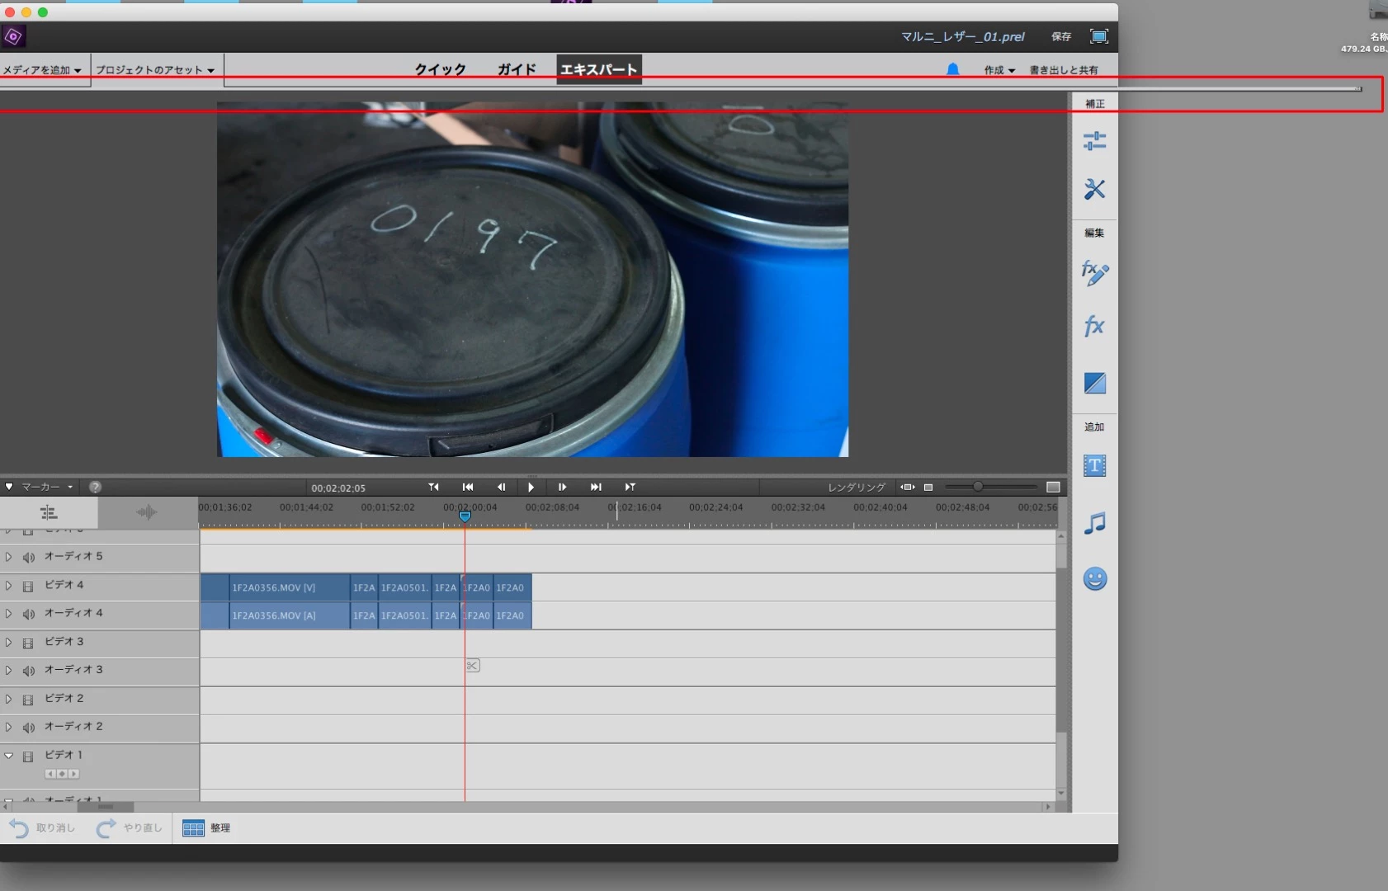Step forward one frame
The image size is (1388, 891).
[x=562, y=488]
